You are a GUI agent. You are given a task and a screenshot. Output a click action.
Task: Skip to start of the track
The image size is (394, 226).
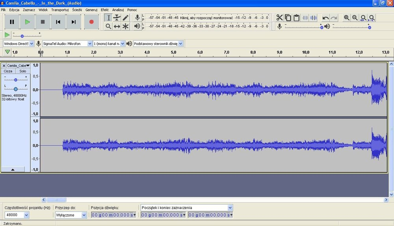[58, 22]
